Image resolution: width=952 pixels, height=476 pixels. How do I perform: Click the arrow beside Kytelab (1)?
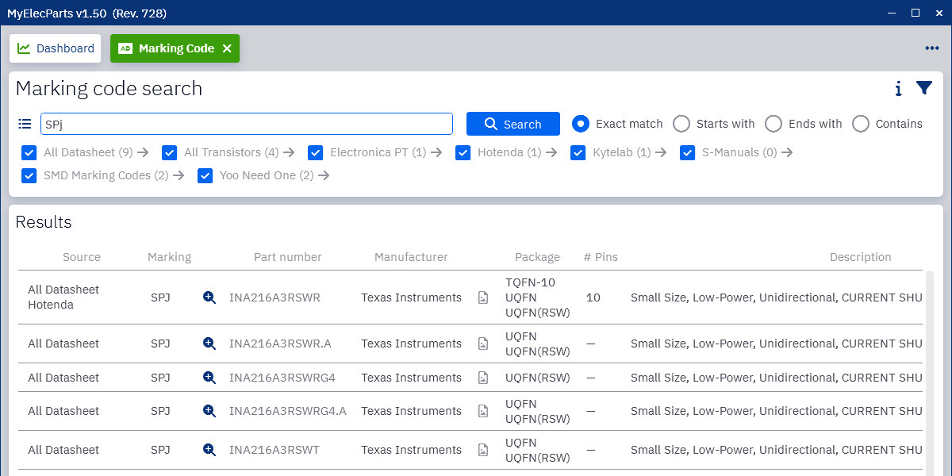coord(661,152)
